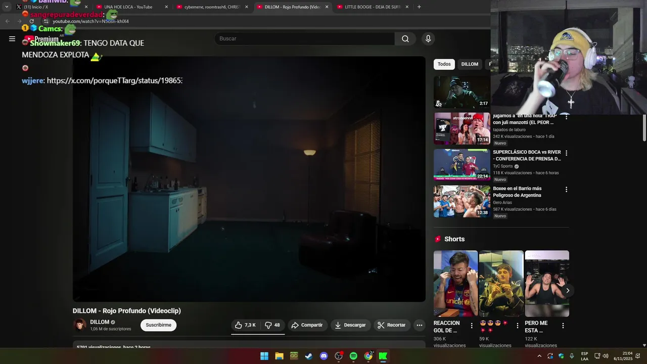Open the 2:17 recommended video thumbnail
Image resolution: width=647 pixels, height=364 pixels.
461,93
